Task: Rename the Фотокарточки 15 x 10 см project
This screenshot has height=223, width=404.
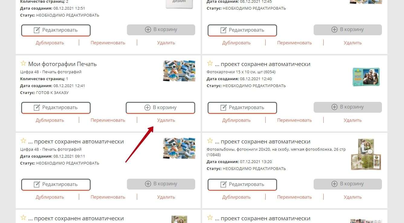Action: pyautogui.click(x=294, y=120)
